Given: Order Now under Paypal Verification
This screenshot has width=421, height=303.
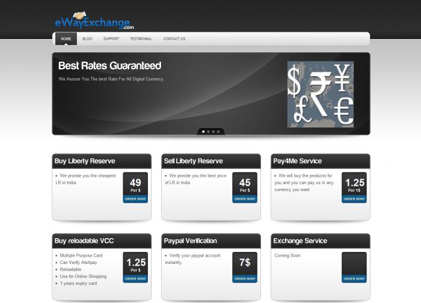Looking at the screenshot, I should coord(245,279).
